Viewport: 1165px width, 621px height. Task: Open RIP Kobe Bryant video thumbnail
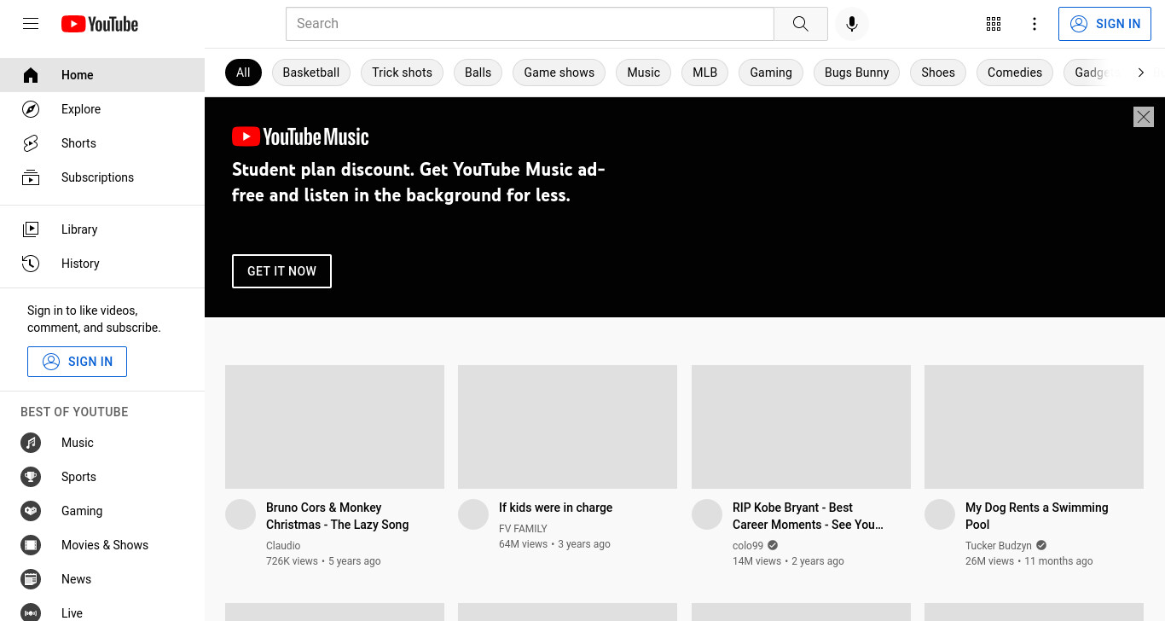801,427
